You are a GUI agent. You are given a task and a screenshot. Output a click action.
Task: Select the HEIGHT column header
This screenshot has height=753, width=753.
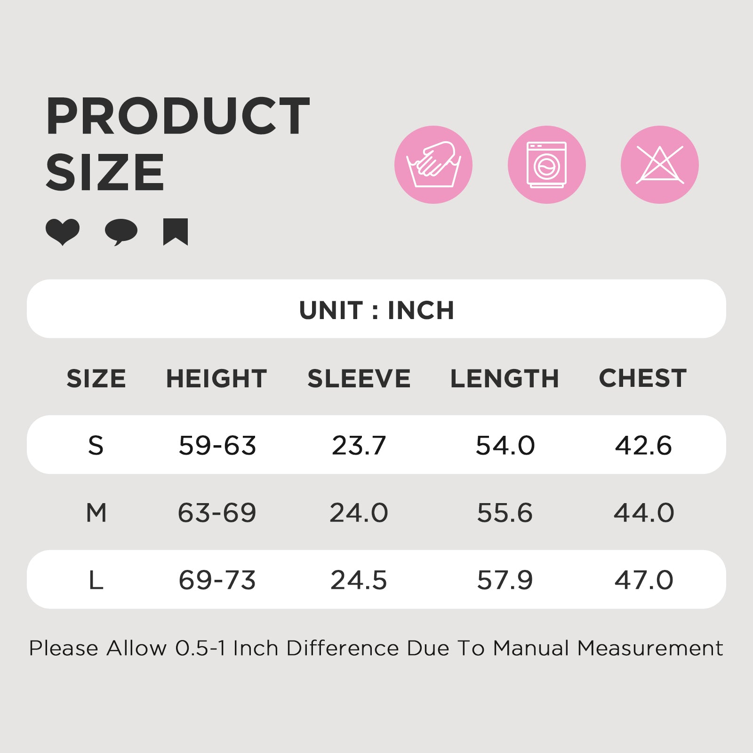point(216,378)
